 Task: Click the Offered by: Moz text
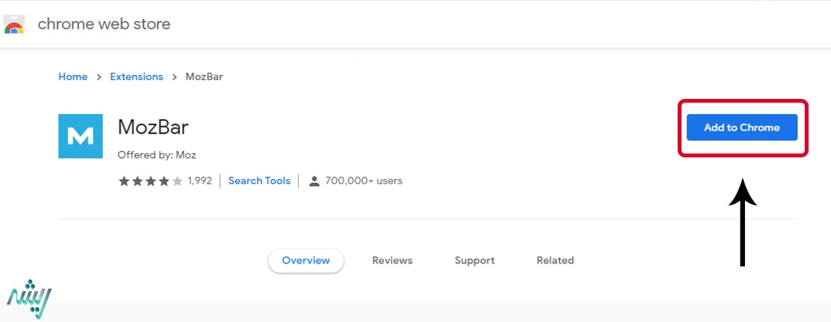pyautogui.click(x=157, y=155)
